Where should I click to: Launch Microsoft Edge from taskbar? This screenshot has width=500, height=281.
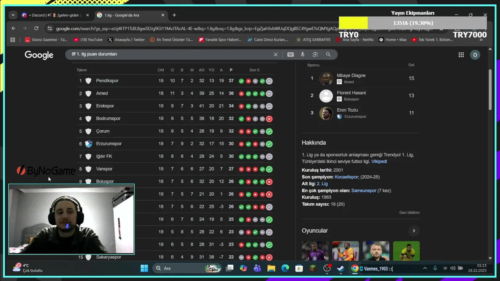pyautogui.click(x=285, y=268)
